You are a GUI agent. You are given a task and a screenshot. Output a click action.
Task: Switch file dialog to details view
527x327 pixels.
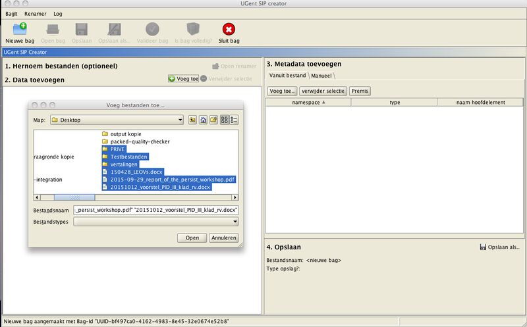[234, 120]
